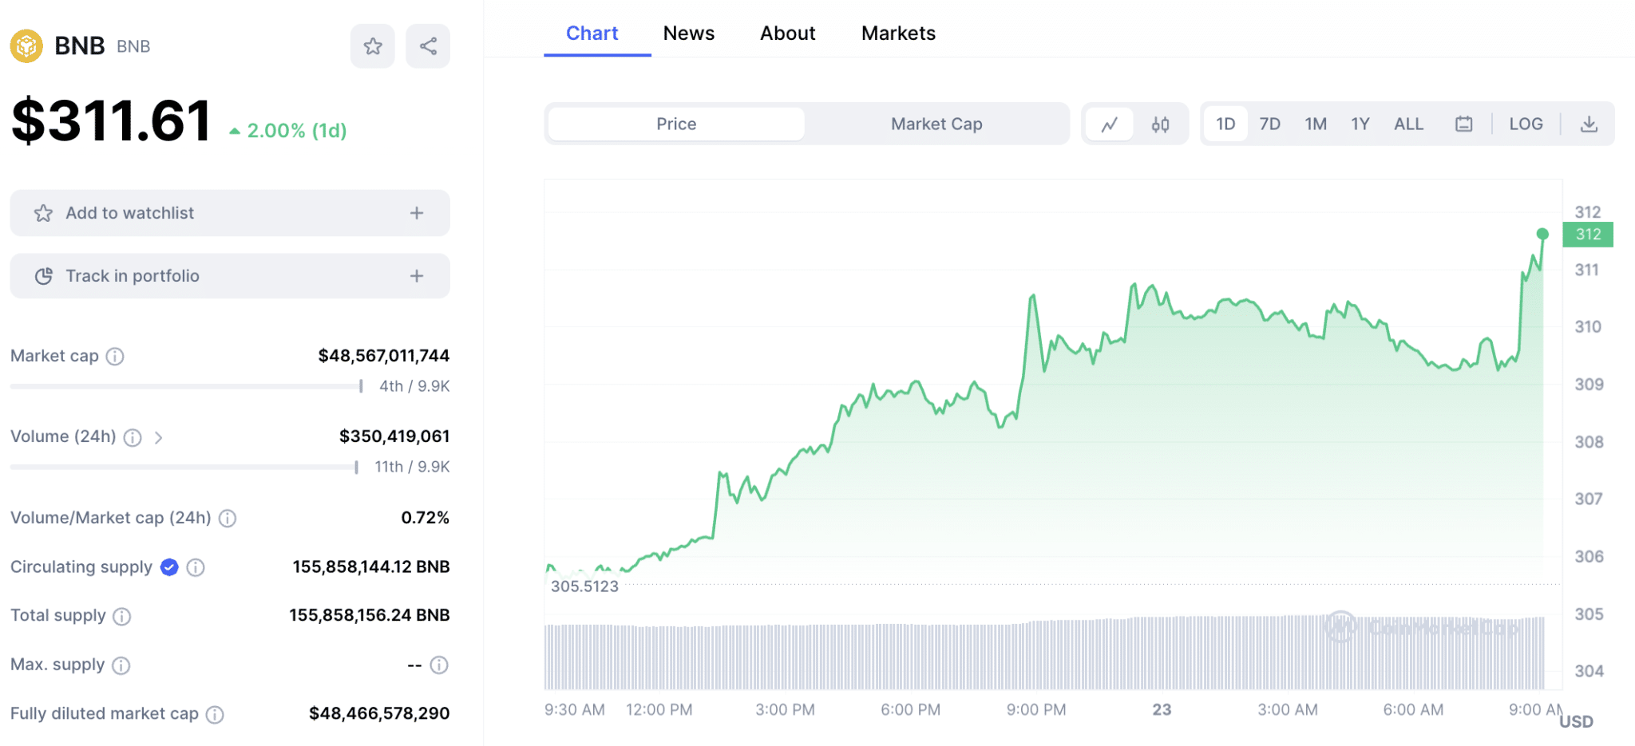This screenshot has width=1635, height=746.
Task: Open the calendar date range picker
Action: point(1463,124)
